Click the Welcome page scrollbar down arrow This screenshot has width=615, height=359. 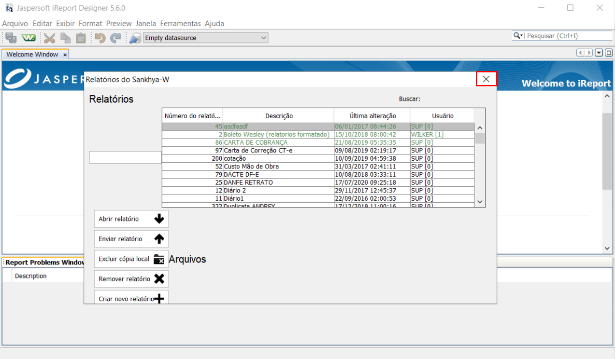pos(607,248)
